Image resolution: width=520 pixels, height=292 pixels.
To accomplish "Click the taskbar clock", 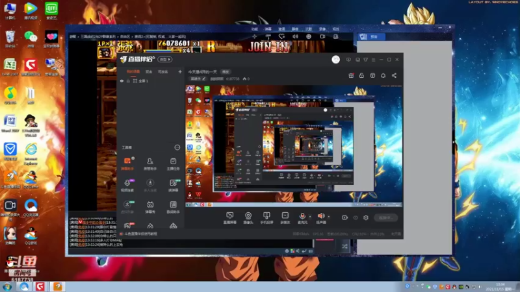I will click(500, 287).
